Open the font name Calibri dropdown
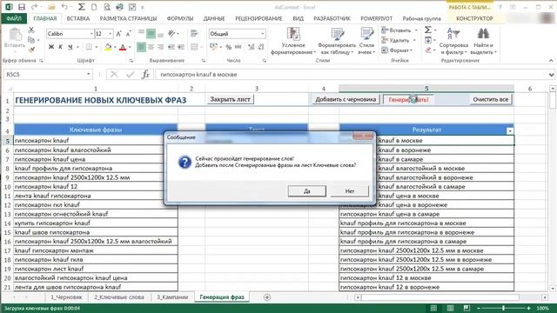The width and height of the screenshot is (557, 313). click(91, 34)
